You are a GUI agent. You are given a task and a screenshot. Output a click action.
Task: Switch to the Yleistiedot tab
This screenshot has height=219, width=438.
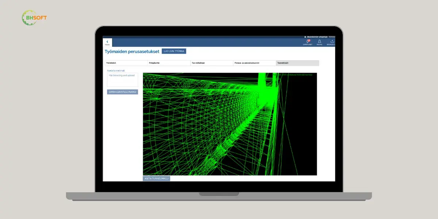pos(126,63)
